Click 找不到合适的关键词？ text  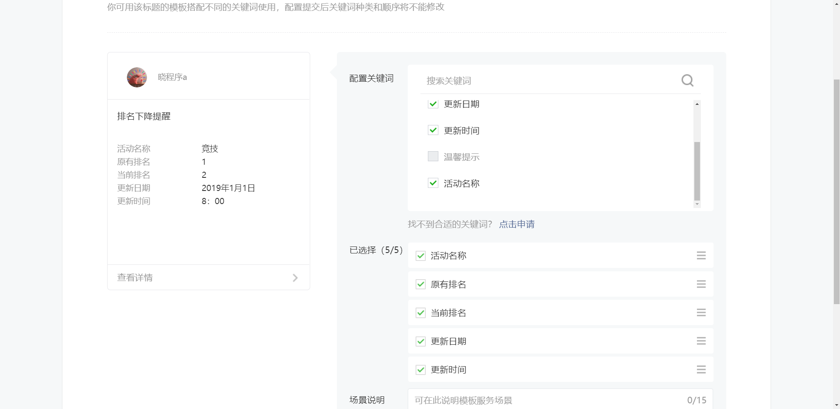point(450,224)
